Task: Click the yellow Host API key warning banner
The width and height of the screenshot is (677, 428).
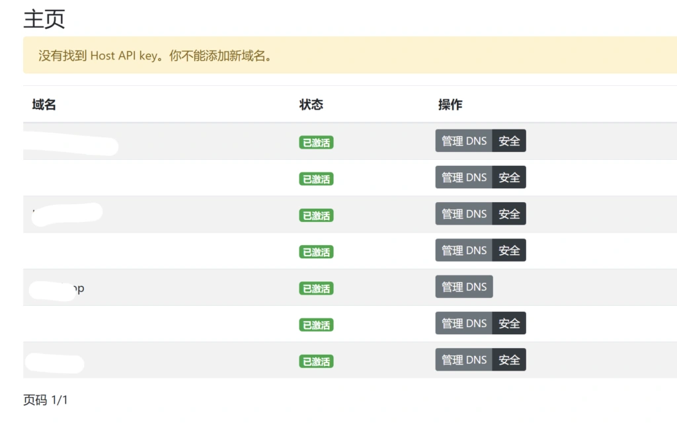Action: pyautogui.click(x=331, y=55)
